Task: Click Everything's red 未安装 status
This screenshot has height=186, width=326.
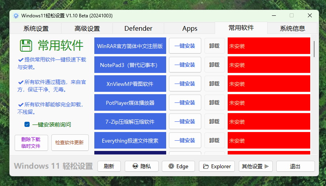Action: (x=269, y=141)
